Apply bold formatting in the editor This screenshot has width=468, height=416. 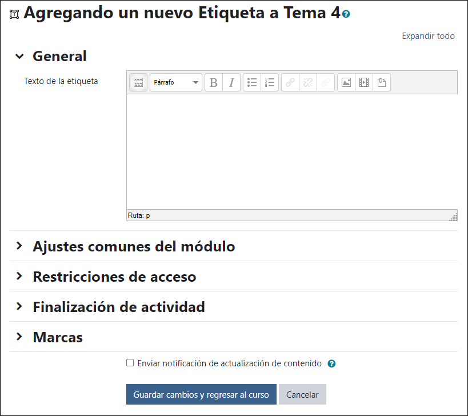click(213, 82)
